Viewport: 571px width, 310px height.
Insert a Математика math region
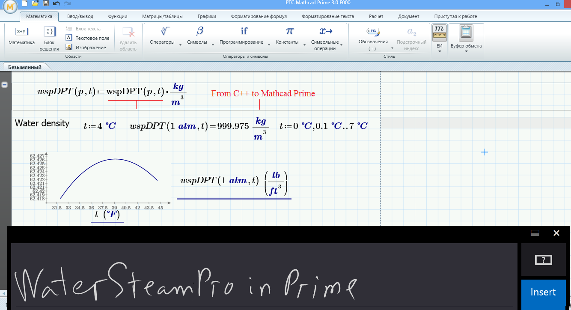coord(21,36)
